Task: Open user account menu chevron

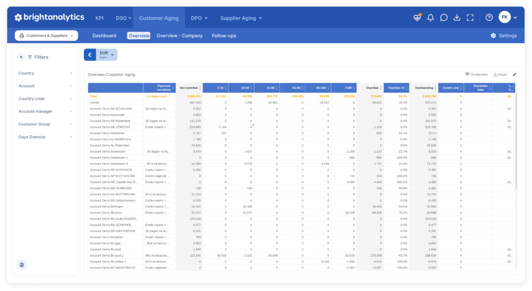Action: tap(515, 18)
